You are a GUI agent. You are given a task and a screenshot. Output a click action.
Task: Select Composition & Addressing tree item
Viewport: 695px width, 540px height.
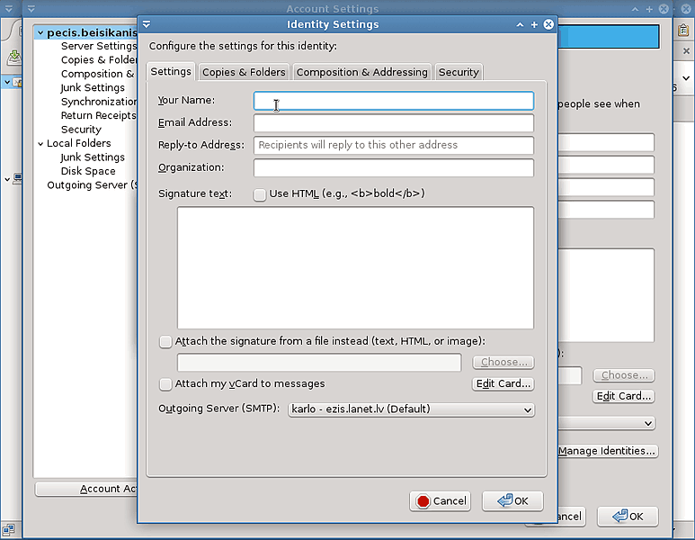[99, 74]
